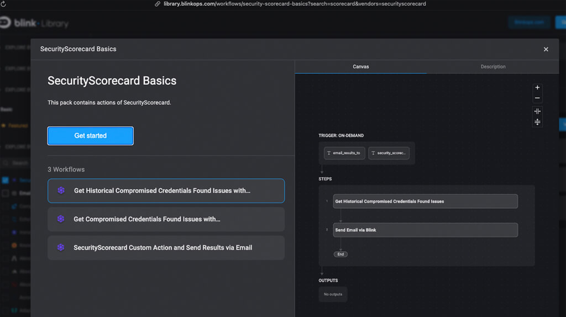Click the SecurityScorecard Basics dialog title
Image resolution: width=566 pixels, height=317 pixels.
click(x=78, y=49)
